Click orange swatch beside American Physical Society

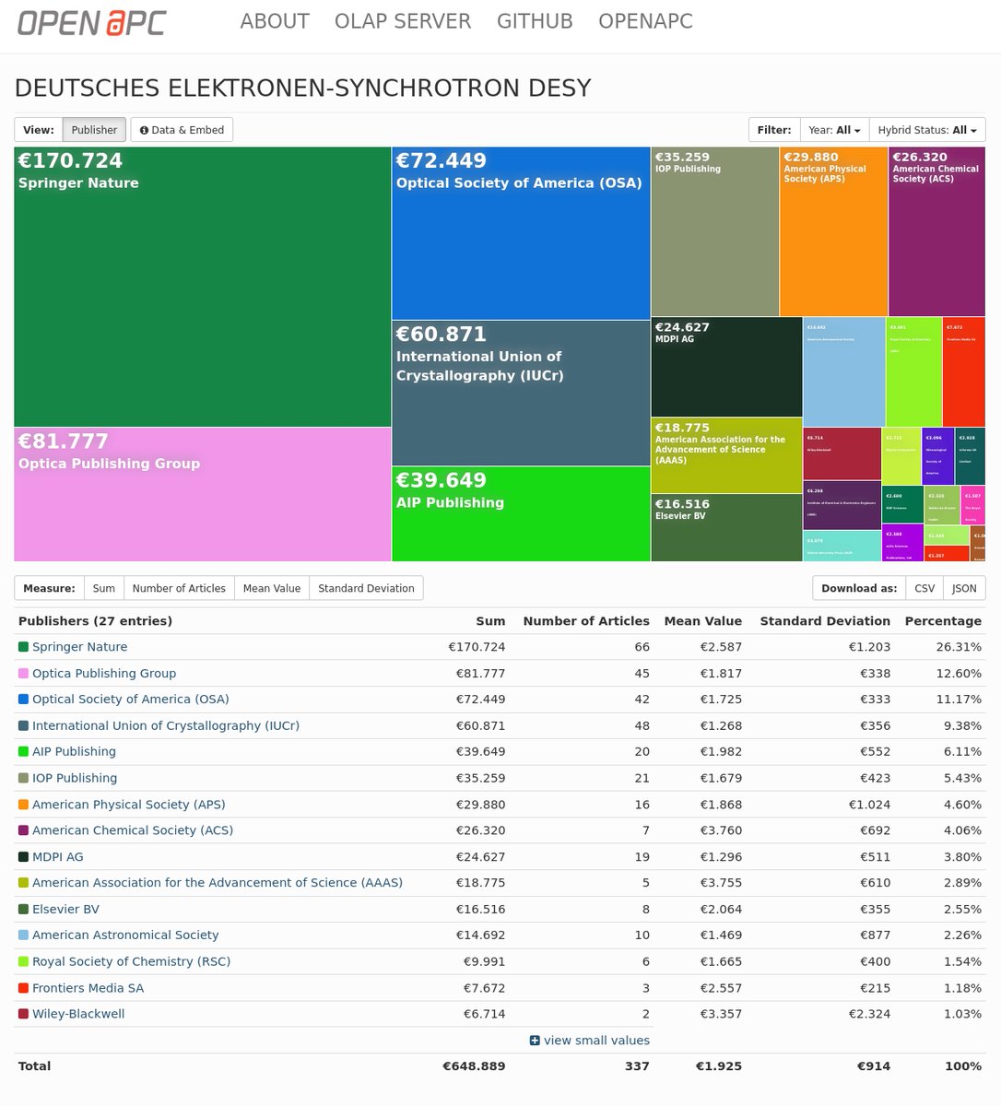point(23,805)
